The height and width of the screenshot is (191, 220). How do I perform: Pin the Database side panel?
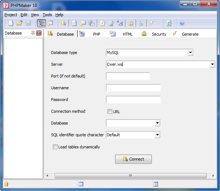[x=33, y=33]
